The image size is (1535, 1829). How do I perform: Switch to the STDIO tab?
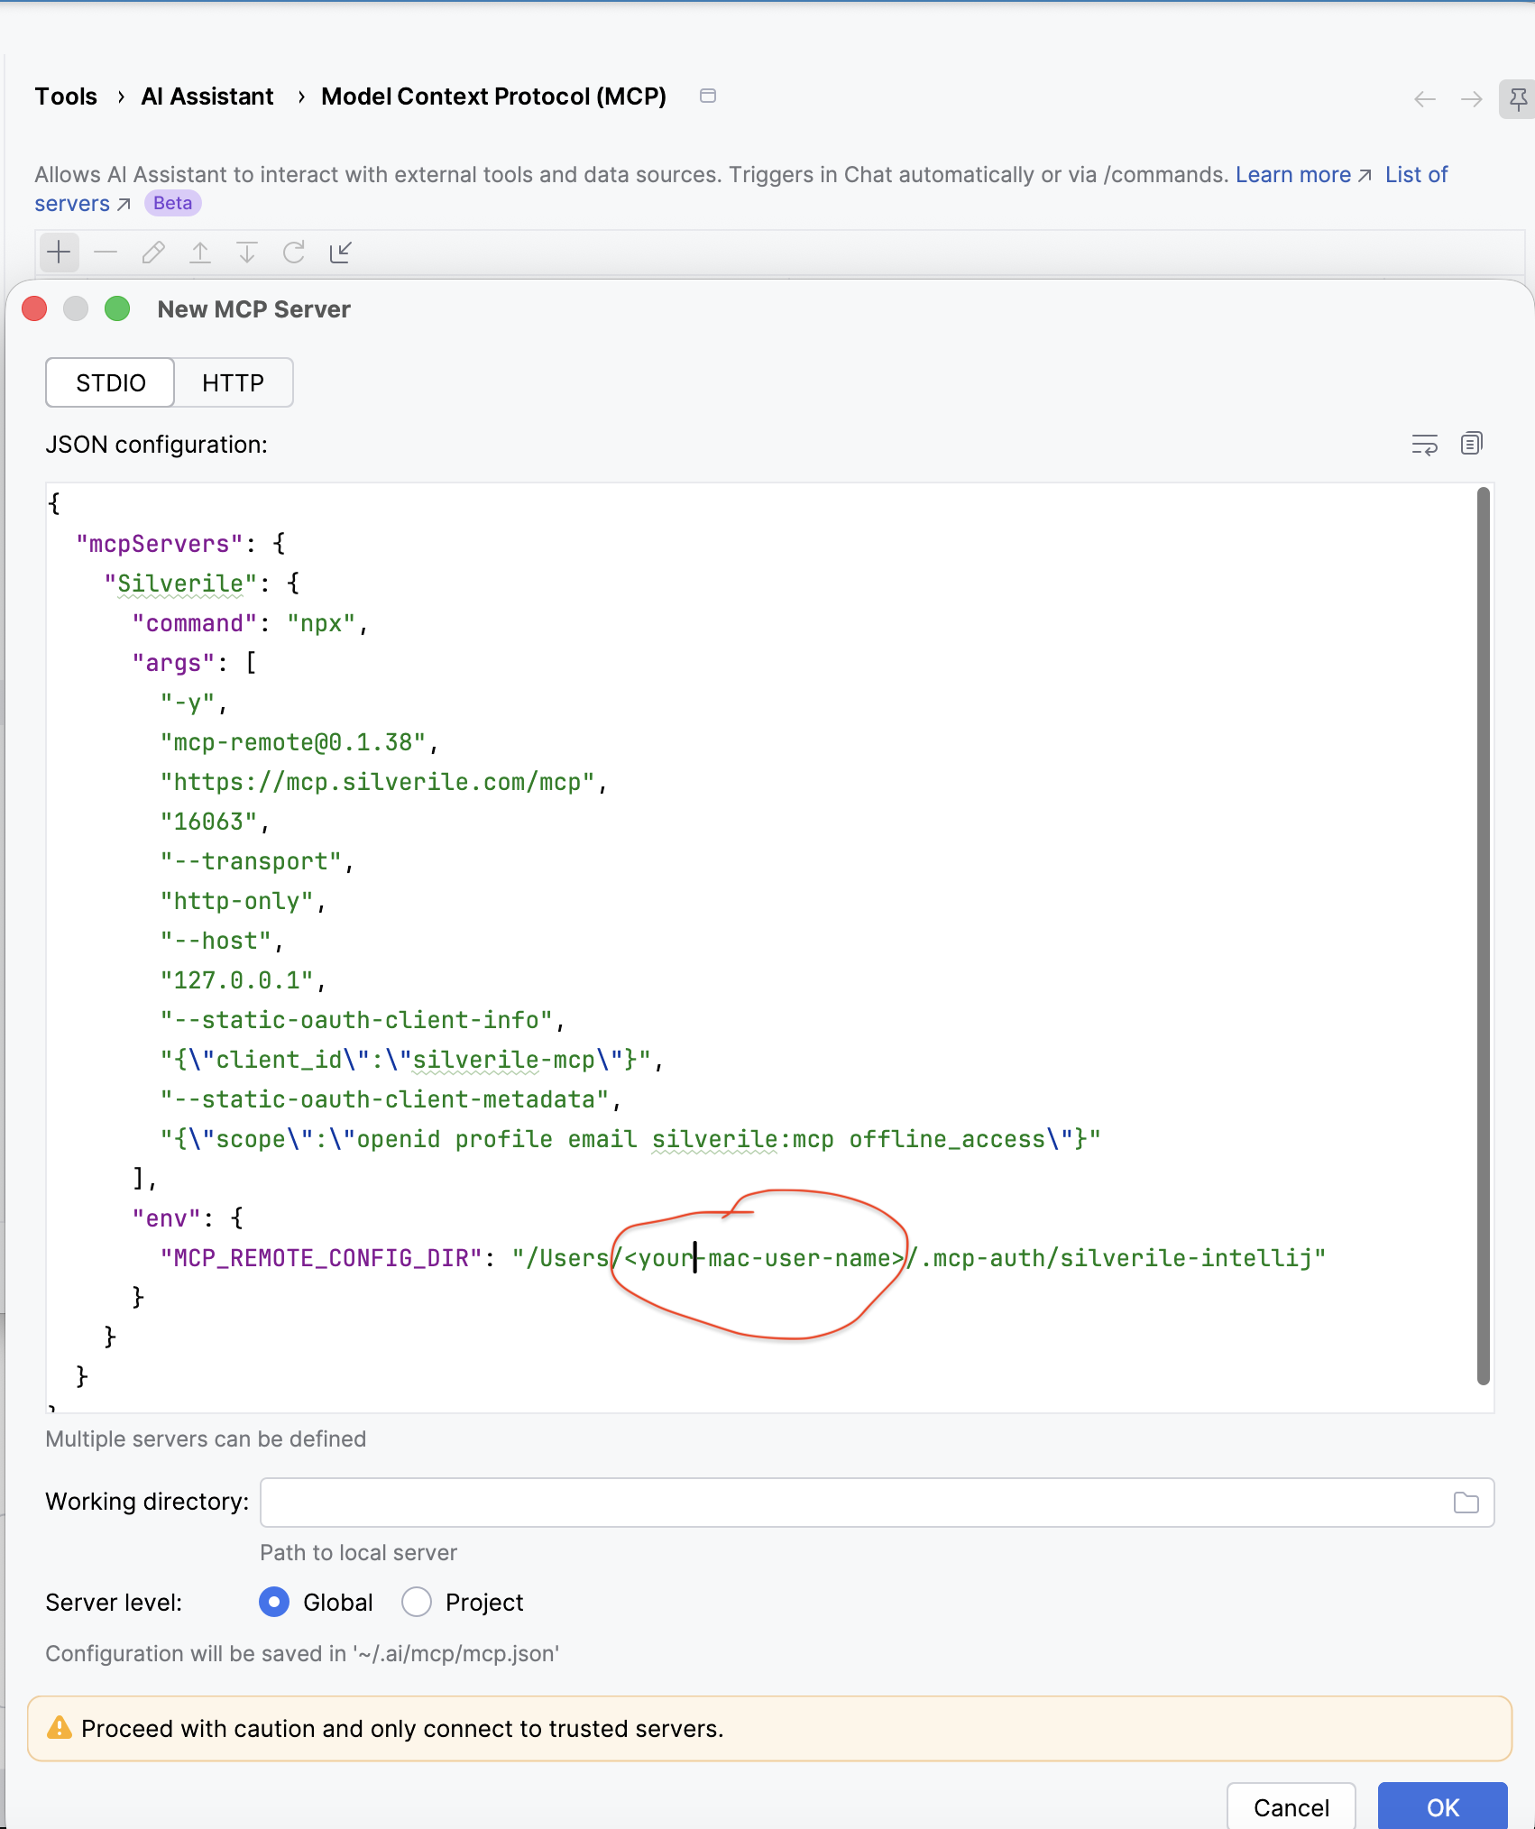[x=110, y=382]
